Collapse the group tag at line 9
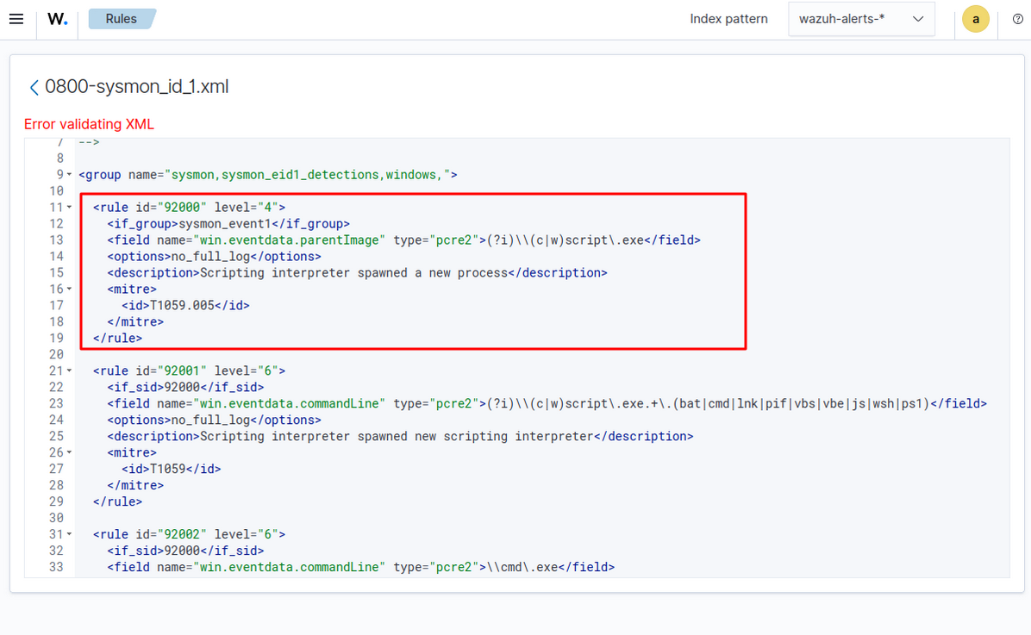1031x635 pixels. tap(70, 175)
